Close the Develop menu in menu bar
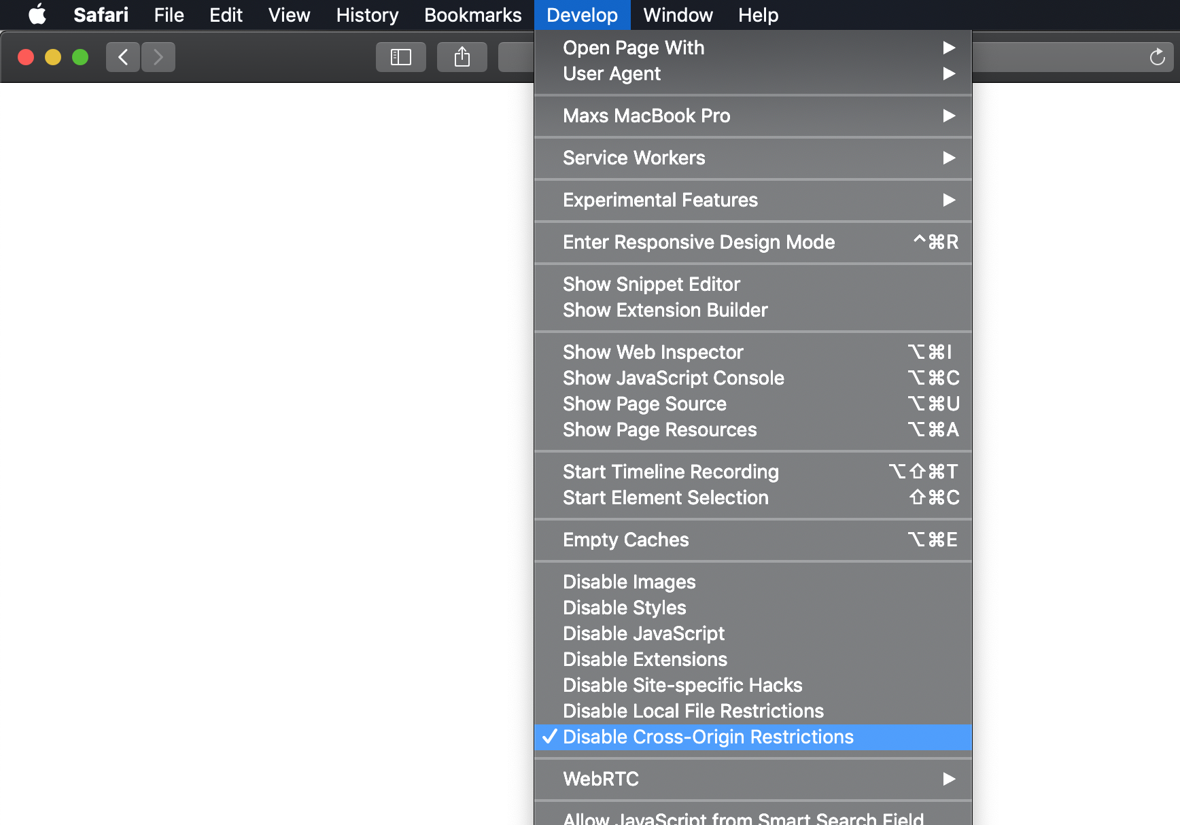Viewport: 1180px width, 825px height. [x=582, y=14]
